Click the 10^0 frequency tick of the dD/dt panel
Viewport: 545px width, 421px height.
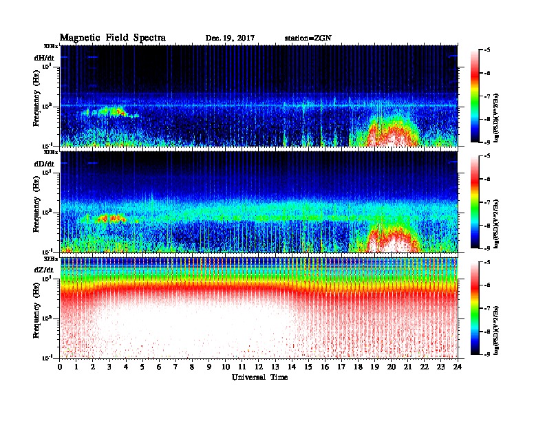(x=47, y=212)
